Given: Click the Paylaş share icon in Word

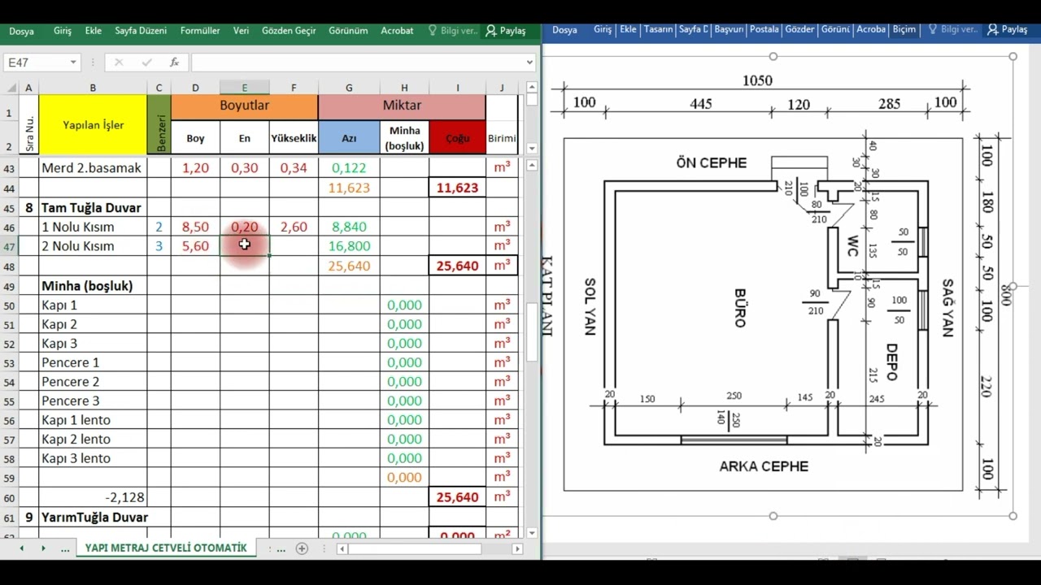Looking at the screenshot, I should coord(993,29).
